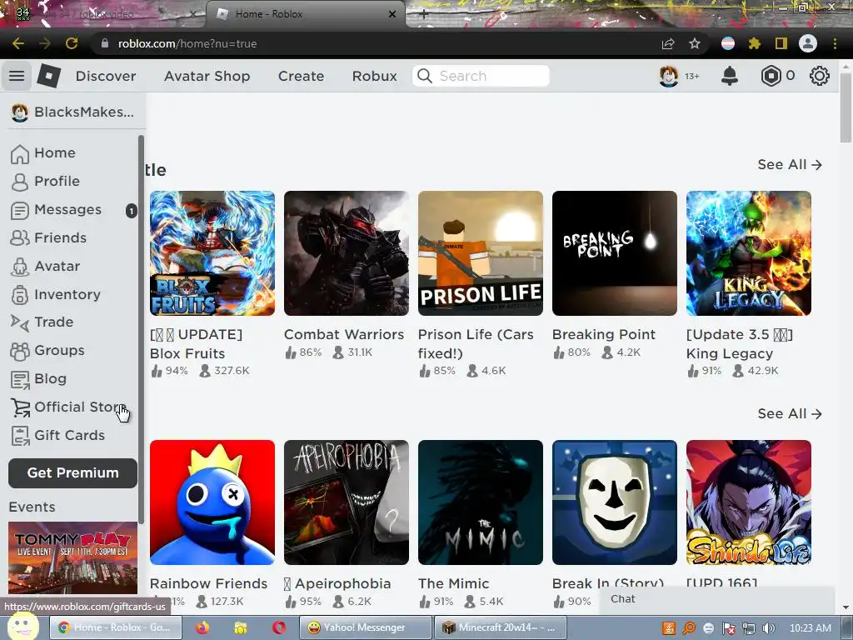853x640 pixels.
Task: Click the Groups sidebar icon
Action: click(20, 351)
